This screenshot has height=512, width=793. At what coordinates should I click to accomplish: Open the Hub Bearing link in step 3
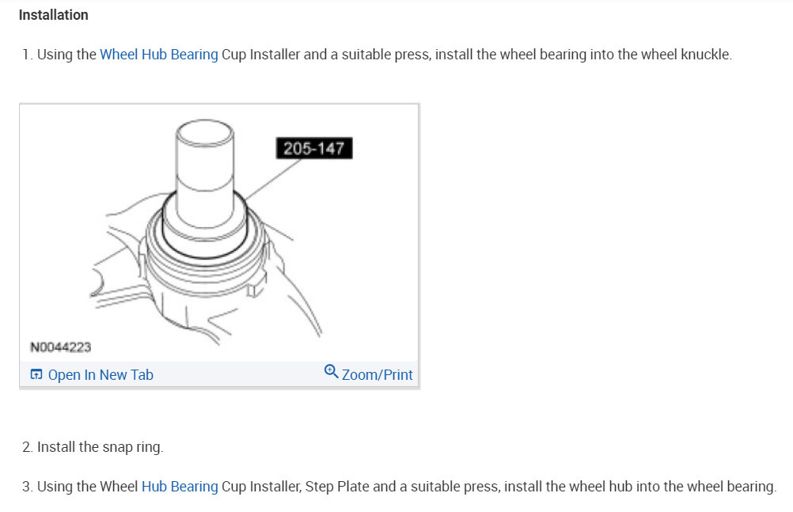click(180, 486)
